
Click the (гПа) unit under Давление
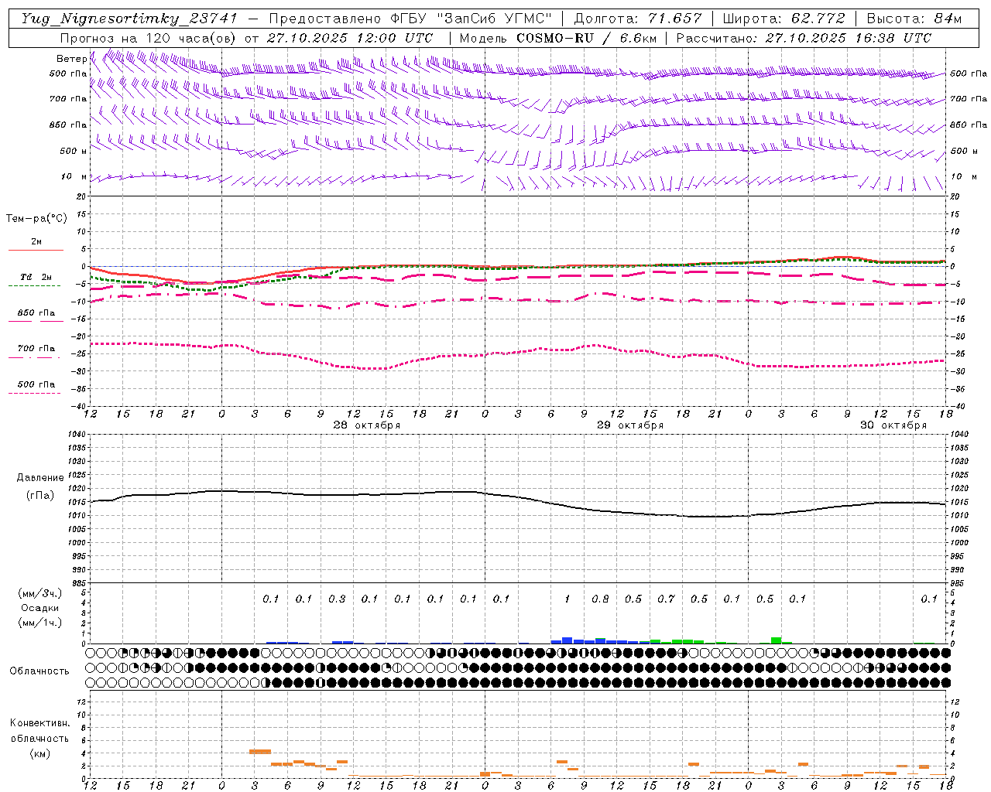point(40,496)
